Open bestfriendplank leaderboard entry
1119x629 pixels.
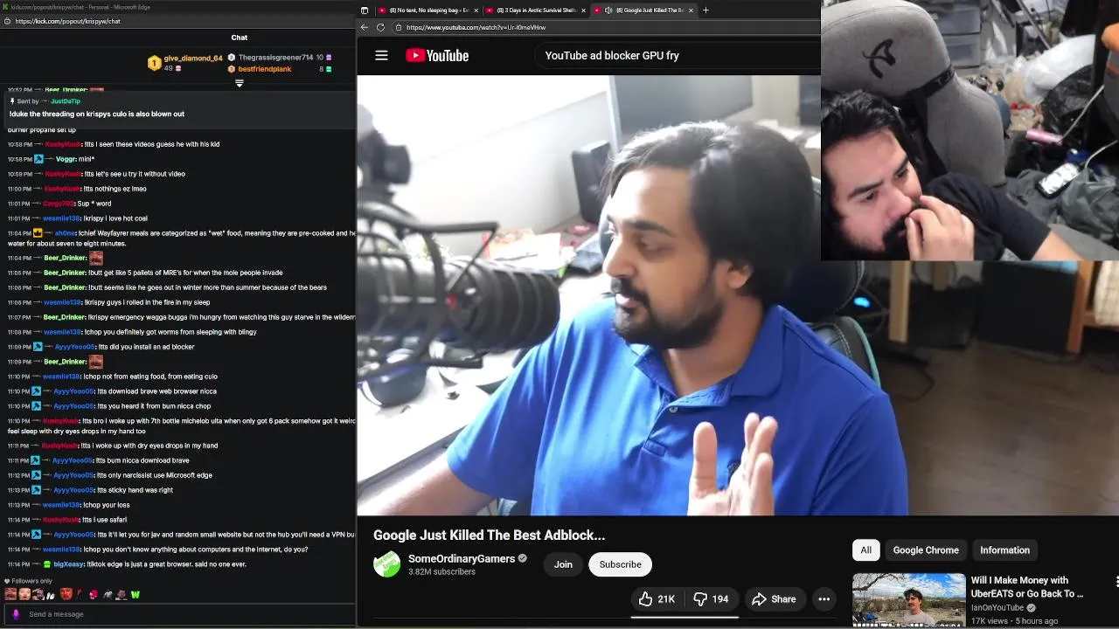[x=279, y=69]
